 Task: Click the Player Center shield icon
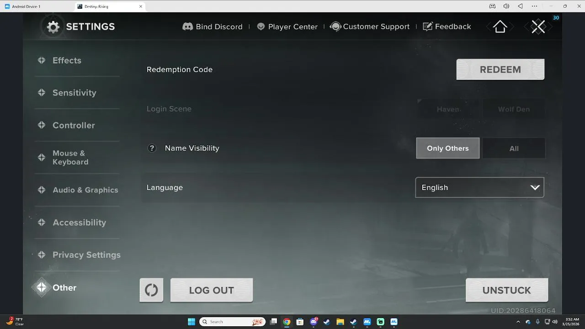(261, 27)
